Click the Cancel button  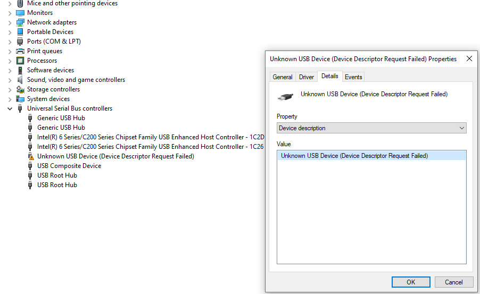click(454, 282)
